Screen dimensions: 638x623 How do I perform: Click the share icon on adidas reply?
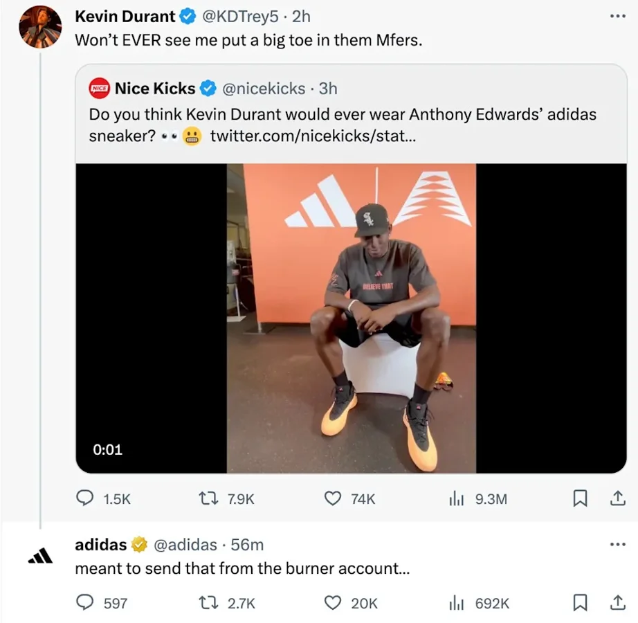tap(616, 603)
